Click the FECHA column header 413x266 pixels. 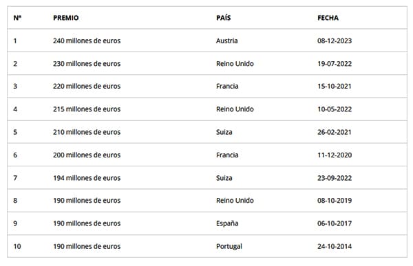(328, 18)
